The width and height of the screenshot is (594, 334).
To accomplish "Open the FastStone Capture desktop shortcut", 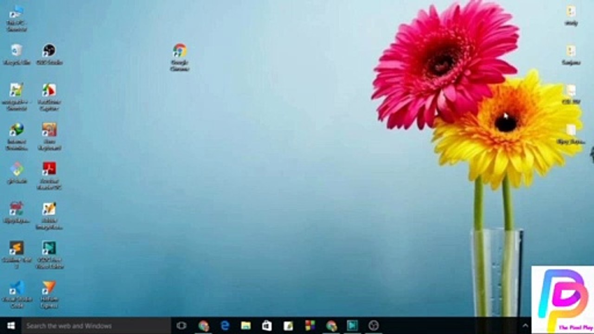I will point(49,96).
